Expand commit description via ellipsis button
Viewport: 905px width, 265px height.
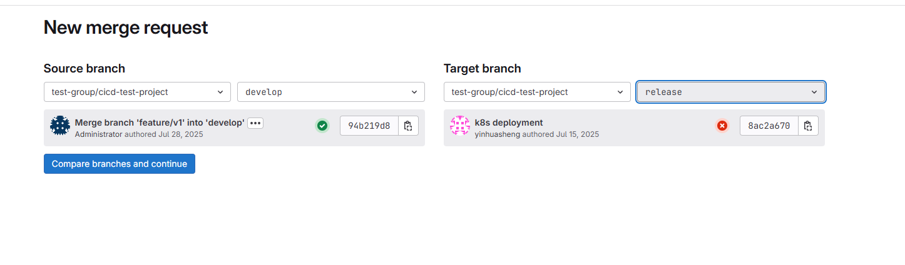click(255, 123)
